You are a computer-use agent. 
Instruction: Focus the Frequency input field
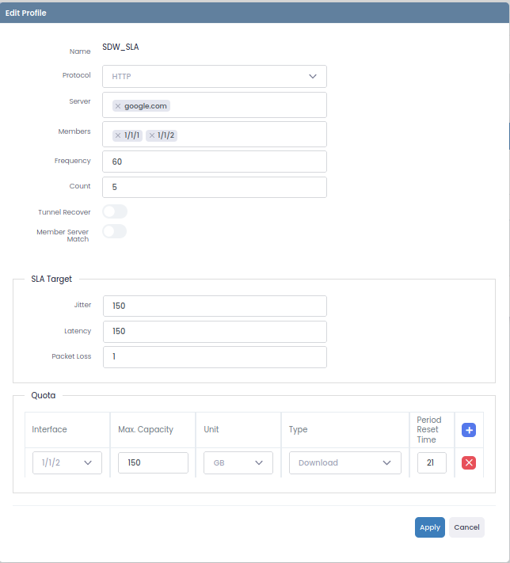pos(215,162)
